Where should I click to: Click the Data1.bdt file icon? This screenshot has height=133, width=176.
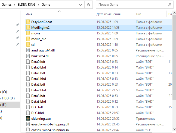pos(28,73)
